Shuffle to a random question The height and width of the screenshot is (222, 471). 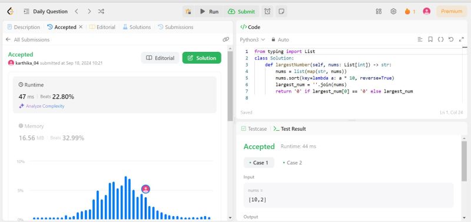(x=101, y=11)
